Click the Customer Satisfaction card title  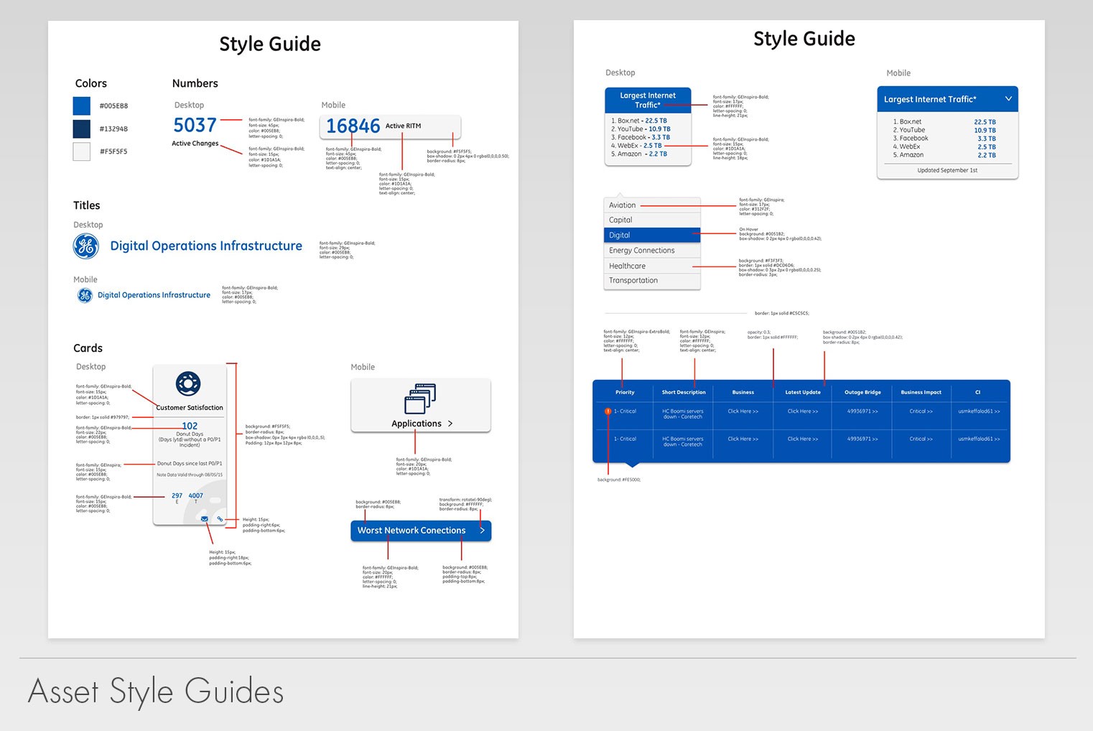pos(190,408)
